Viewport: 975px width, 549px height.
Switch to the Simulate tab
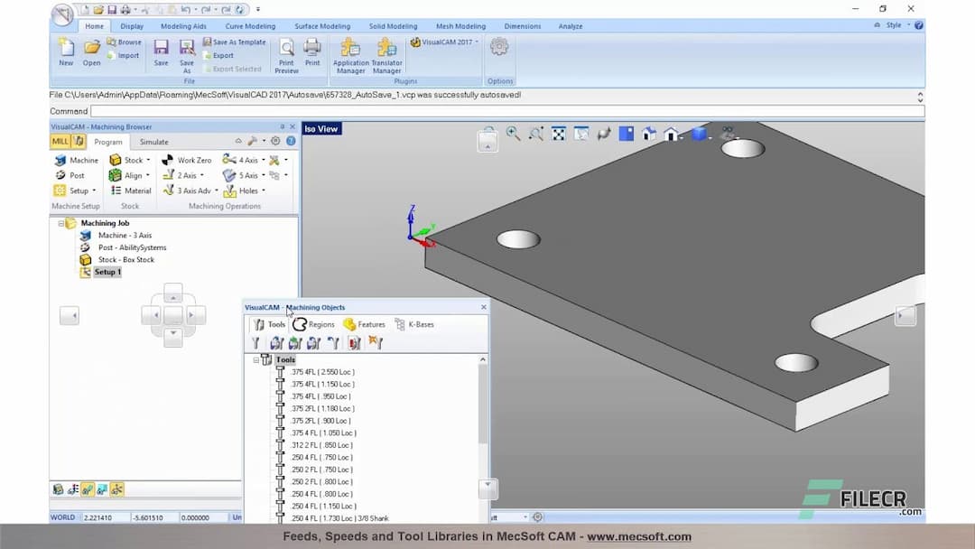153,142
